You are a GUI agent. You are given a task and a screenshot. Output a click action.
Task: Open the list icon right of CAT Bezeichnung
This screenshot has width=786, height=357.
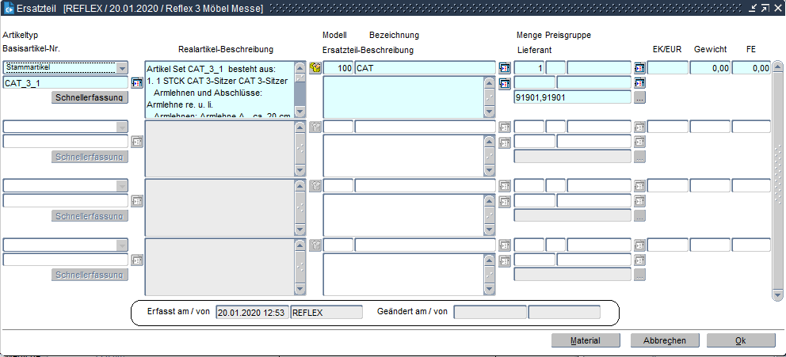point(504,68)
